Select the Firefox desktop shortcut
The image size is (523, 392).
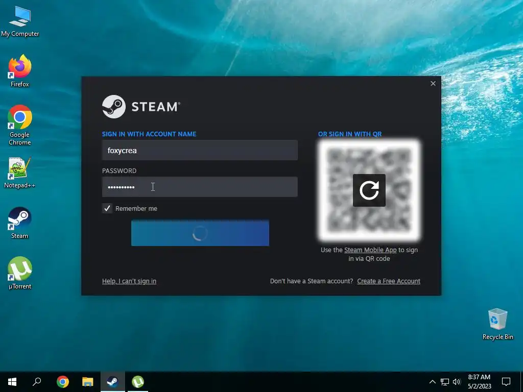[20, 71]
